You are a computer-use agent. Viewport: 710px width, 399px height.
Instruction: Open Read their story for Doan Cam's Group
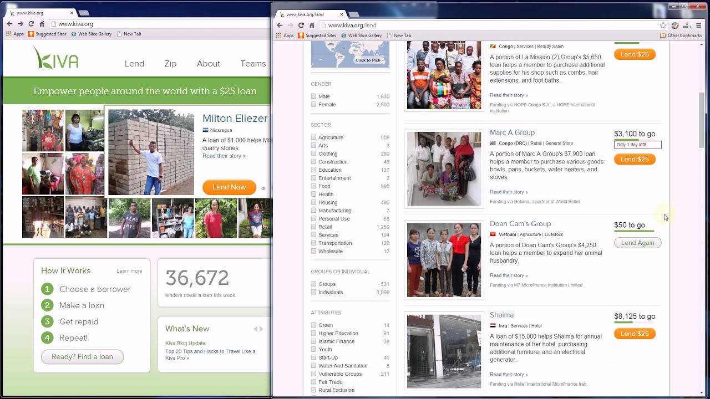tap(509, 275)
